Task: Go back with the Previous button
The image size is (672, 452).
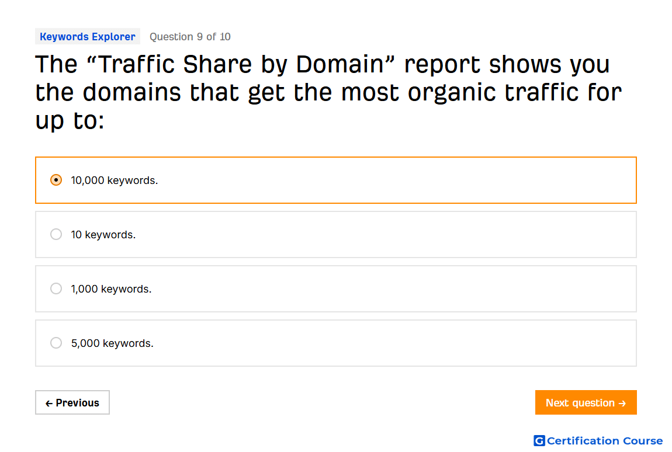Action: tap(72, 402)
